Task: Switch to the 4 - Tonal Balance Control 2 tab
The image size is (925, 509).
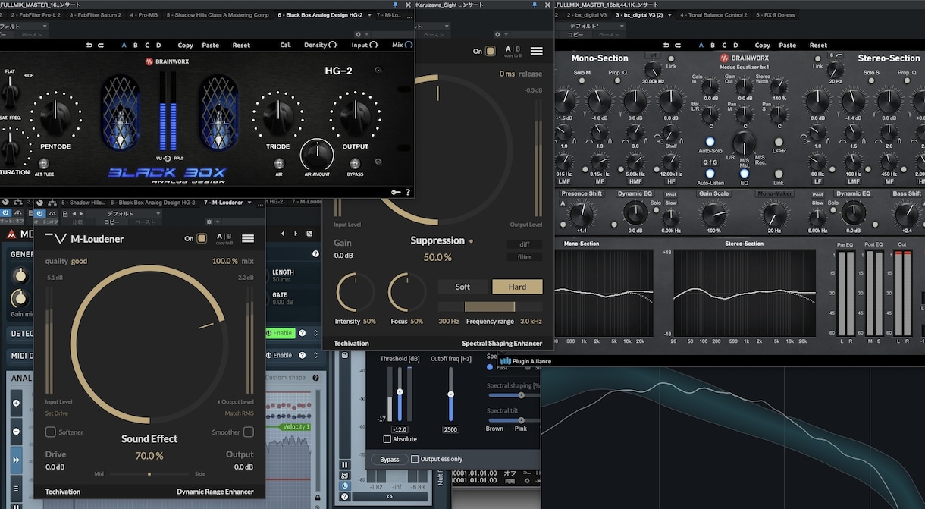Action: pyautogui.click(x=713, y=15)
